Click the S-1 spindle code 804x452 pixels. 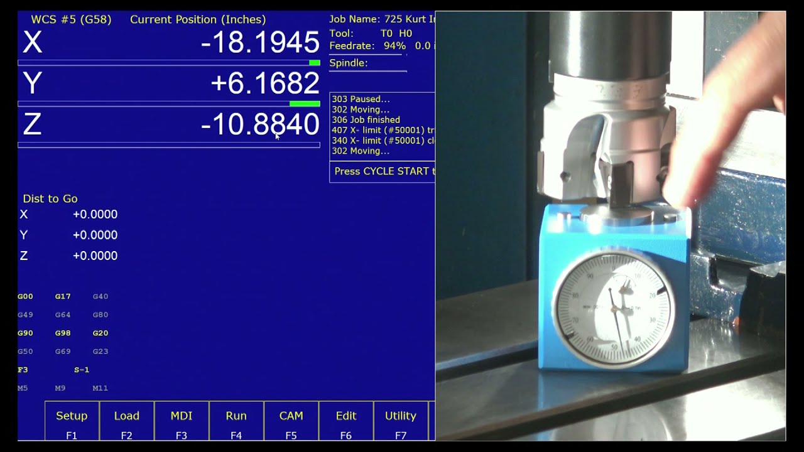click(82, 370)
